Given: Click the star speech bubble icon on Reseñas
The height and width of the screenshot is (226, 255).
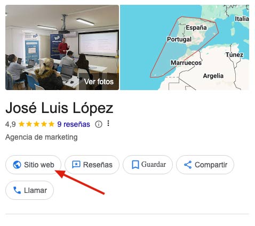Looking at the screenshot, I should [76, 165].
